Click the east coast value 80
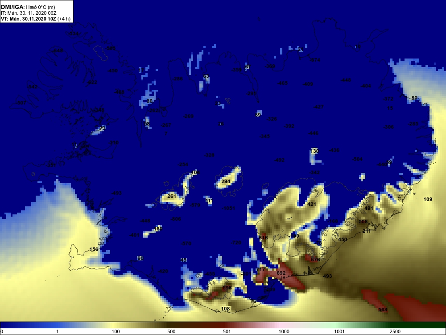 pyautogui.click(x=414, y=98)
